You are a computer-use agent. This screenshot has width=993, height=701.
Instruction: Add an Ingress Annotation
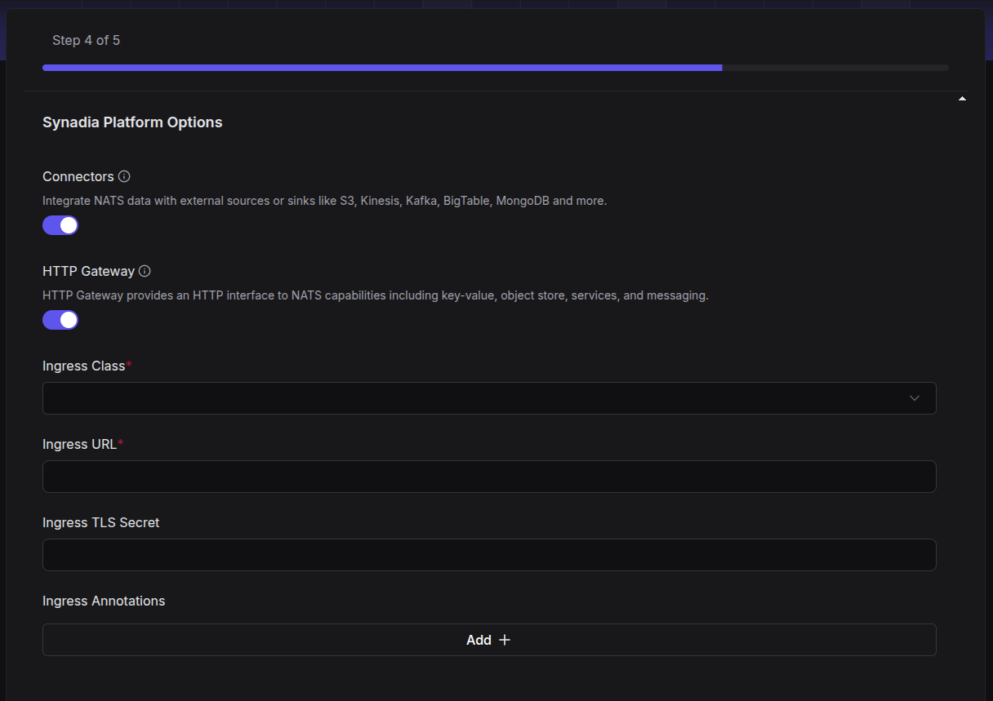pos(489,640)
